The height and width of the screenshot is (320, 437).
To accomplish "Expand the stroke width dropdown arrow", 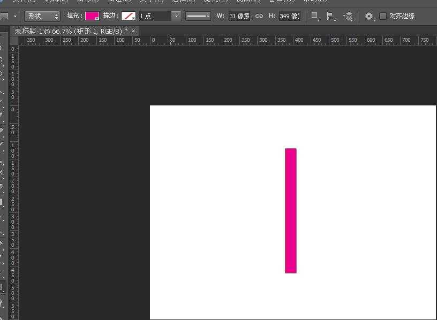I will tap(176, 16).
